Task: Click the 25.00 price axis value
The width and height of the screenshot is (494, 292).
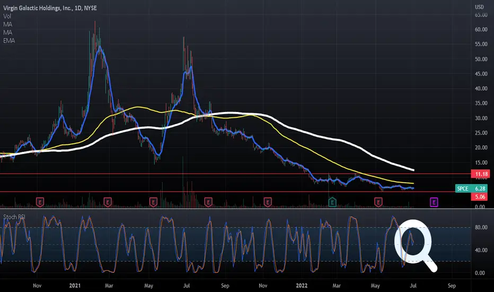Action: click(481, 133)
